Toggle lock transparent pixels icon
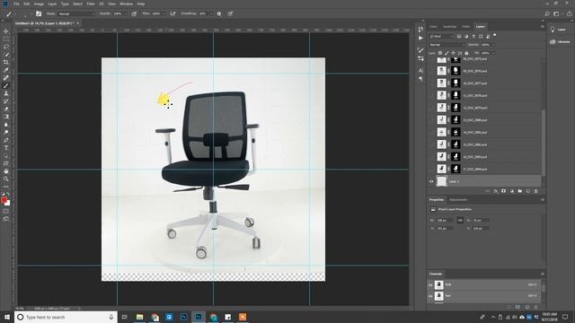The image size is (575, 323). pyautogui.click(x=440, y=53)
